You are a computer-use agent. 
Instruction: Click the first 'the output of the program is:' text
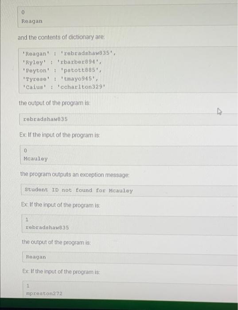(55, 103)
